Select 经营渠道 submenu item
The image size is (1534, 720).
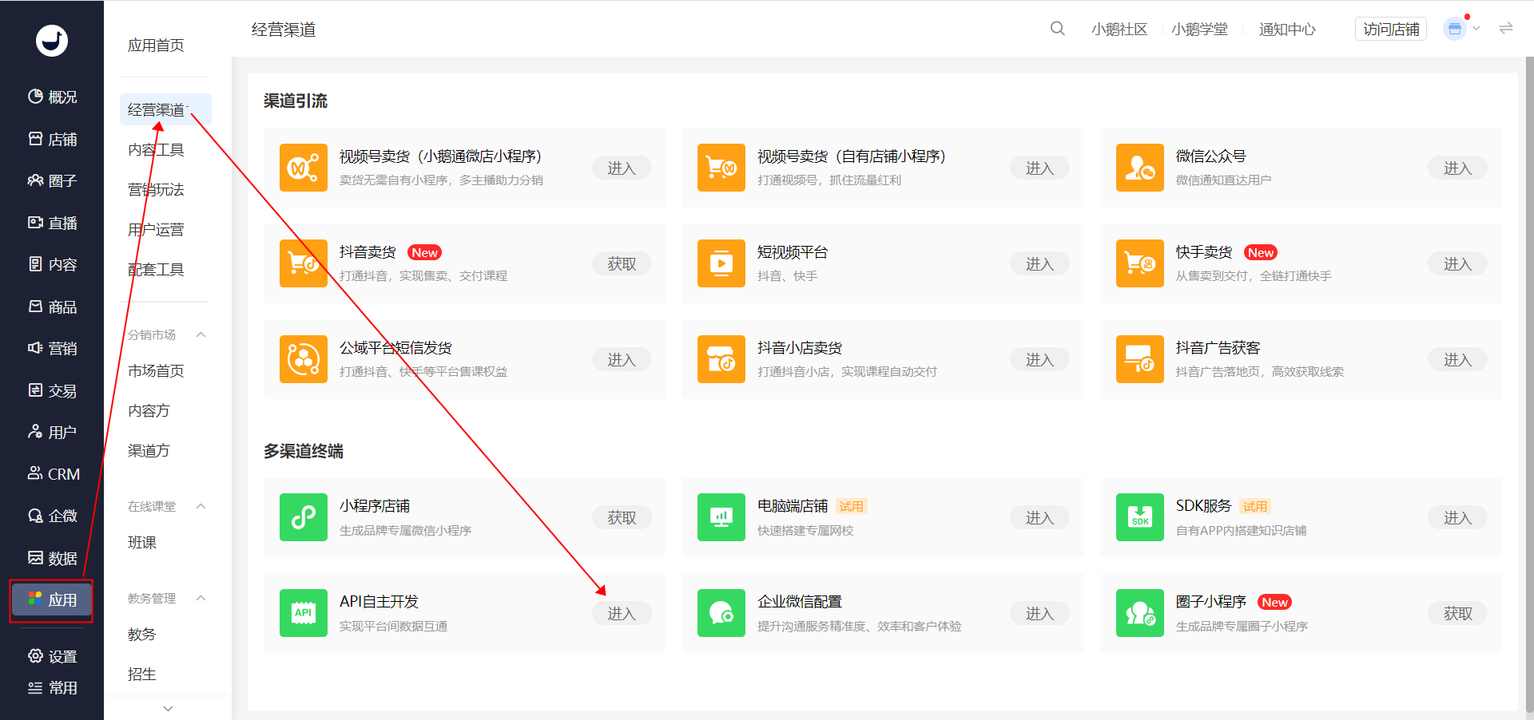(x=165, y=109)
